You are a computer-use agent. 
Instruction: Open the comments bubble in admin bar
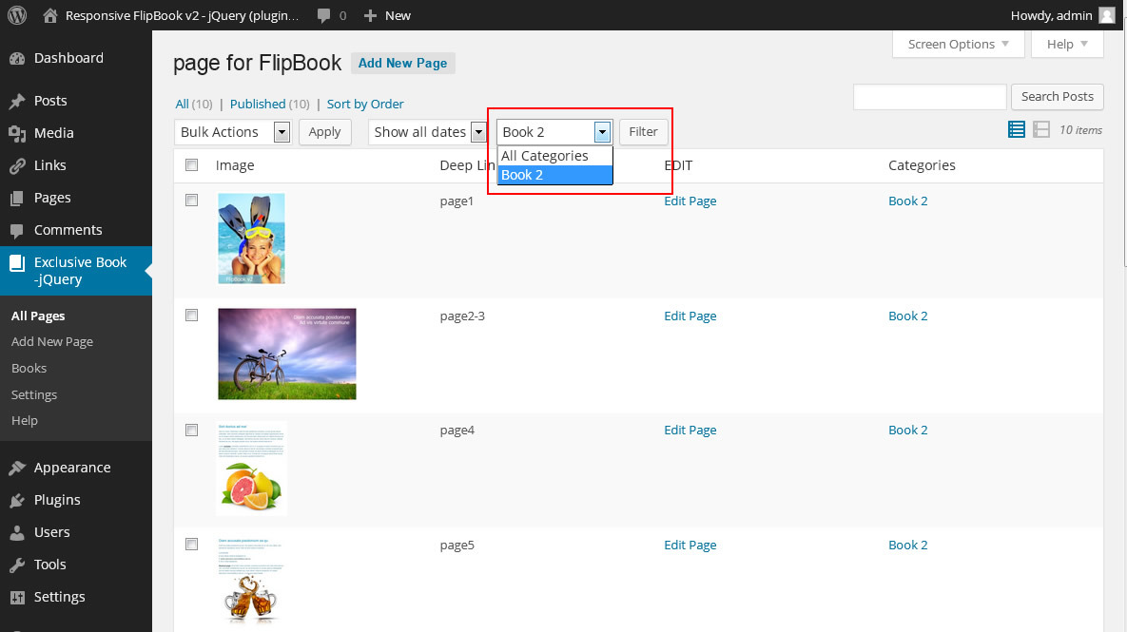pyautogui.click(x=323, y=15)
